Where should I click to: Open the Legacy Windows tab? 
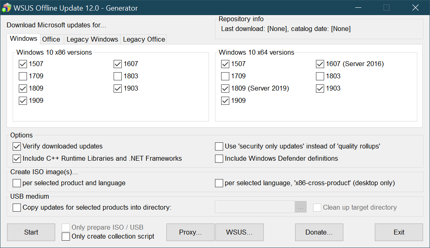[92, 40]
